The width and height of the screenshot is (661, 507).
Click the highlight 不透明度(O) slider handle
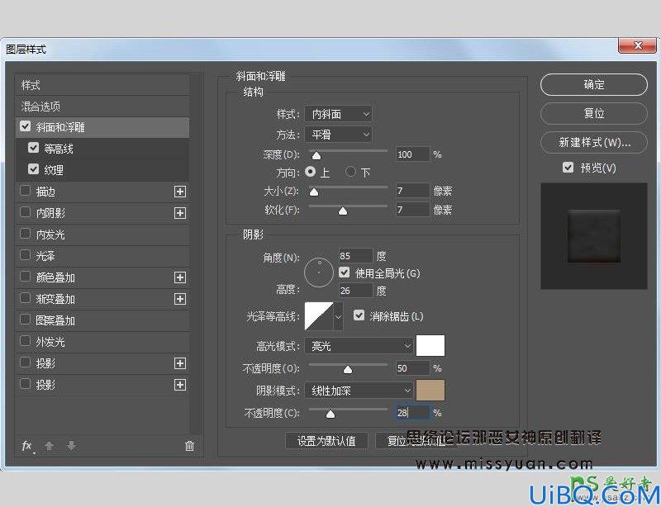click(x=347, y=370)
